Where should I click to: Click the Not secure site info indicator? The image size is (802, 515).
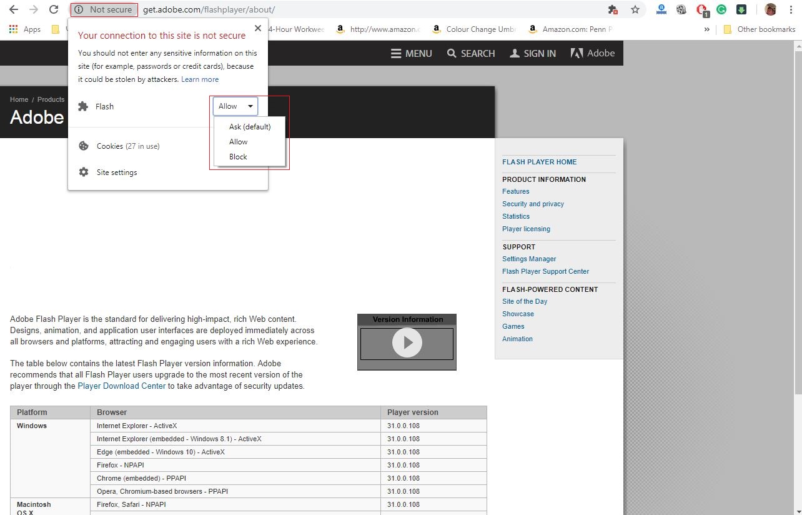(x=104, y=9)
